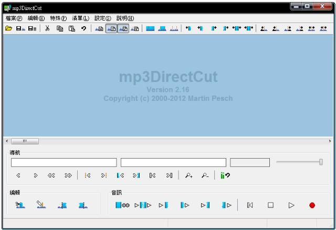Viewport: 336px width, 230px height.
Task: Click the zoom in magnifier button
Action: tap(188, 177)
